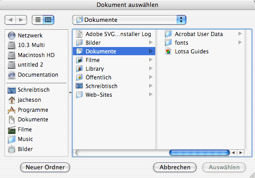Click the scroll left arrow
Image resolution: width=255 pixels, height=178 pixels.
[x=233, y=153]
